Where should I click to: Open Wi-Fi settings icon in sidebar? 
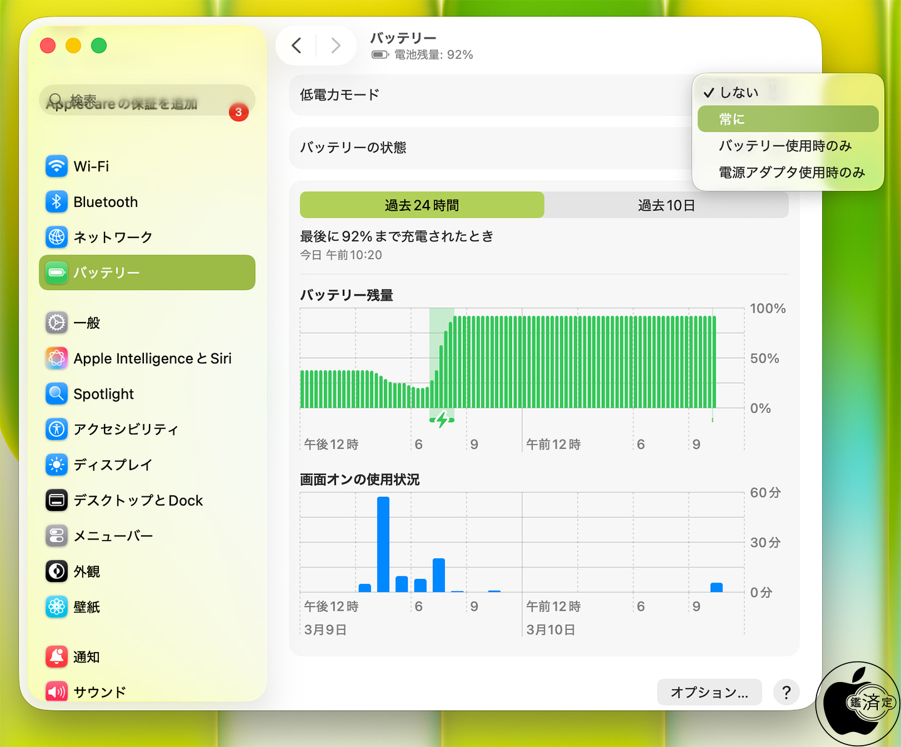56,166
